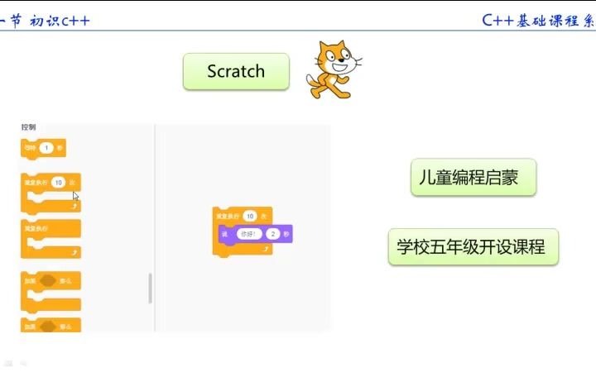Click the green Scratch title box

[x=236, y=71]
